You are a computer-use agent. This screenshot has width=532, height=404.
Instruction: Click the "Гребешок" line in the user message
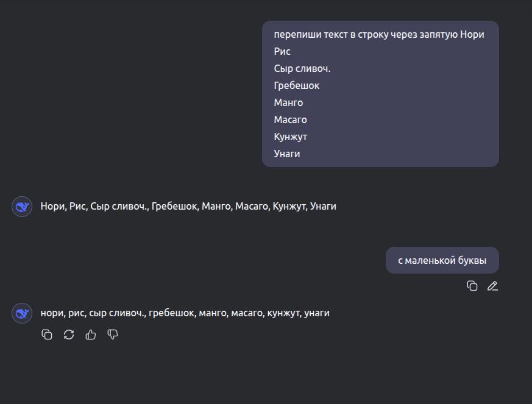coord(297,86)
